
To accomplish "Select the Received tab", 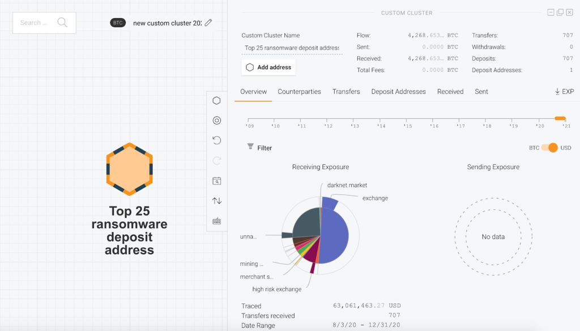I will (450, 92).
